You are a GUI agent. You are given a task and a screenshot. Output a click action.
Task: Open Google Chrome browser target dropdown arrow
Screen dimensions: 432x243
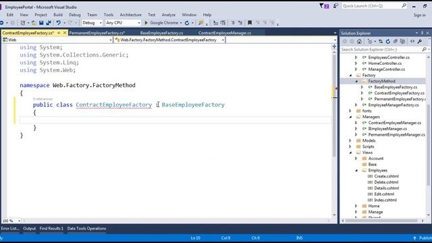pos(181,23)
